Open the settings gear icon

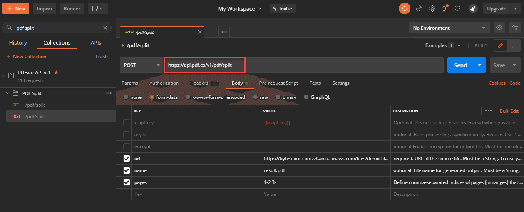click(432, 8)
